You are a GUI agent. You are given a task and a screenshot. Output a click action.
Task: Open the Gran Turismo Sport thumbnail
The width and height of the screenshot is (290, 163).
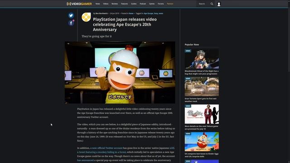coord(202,86)
